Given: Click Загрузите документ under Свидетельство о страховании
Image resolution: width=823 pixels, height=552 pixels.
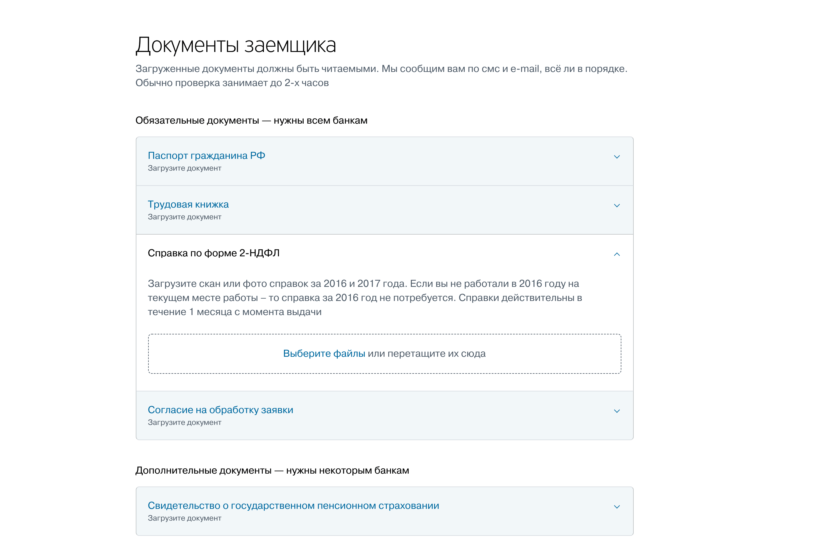Looking at the screenshot, I should pyautogui.click(x=184, y=518).
